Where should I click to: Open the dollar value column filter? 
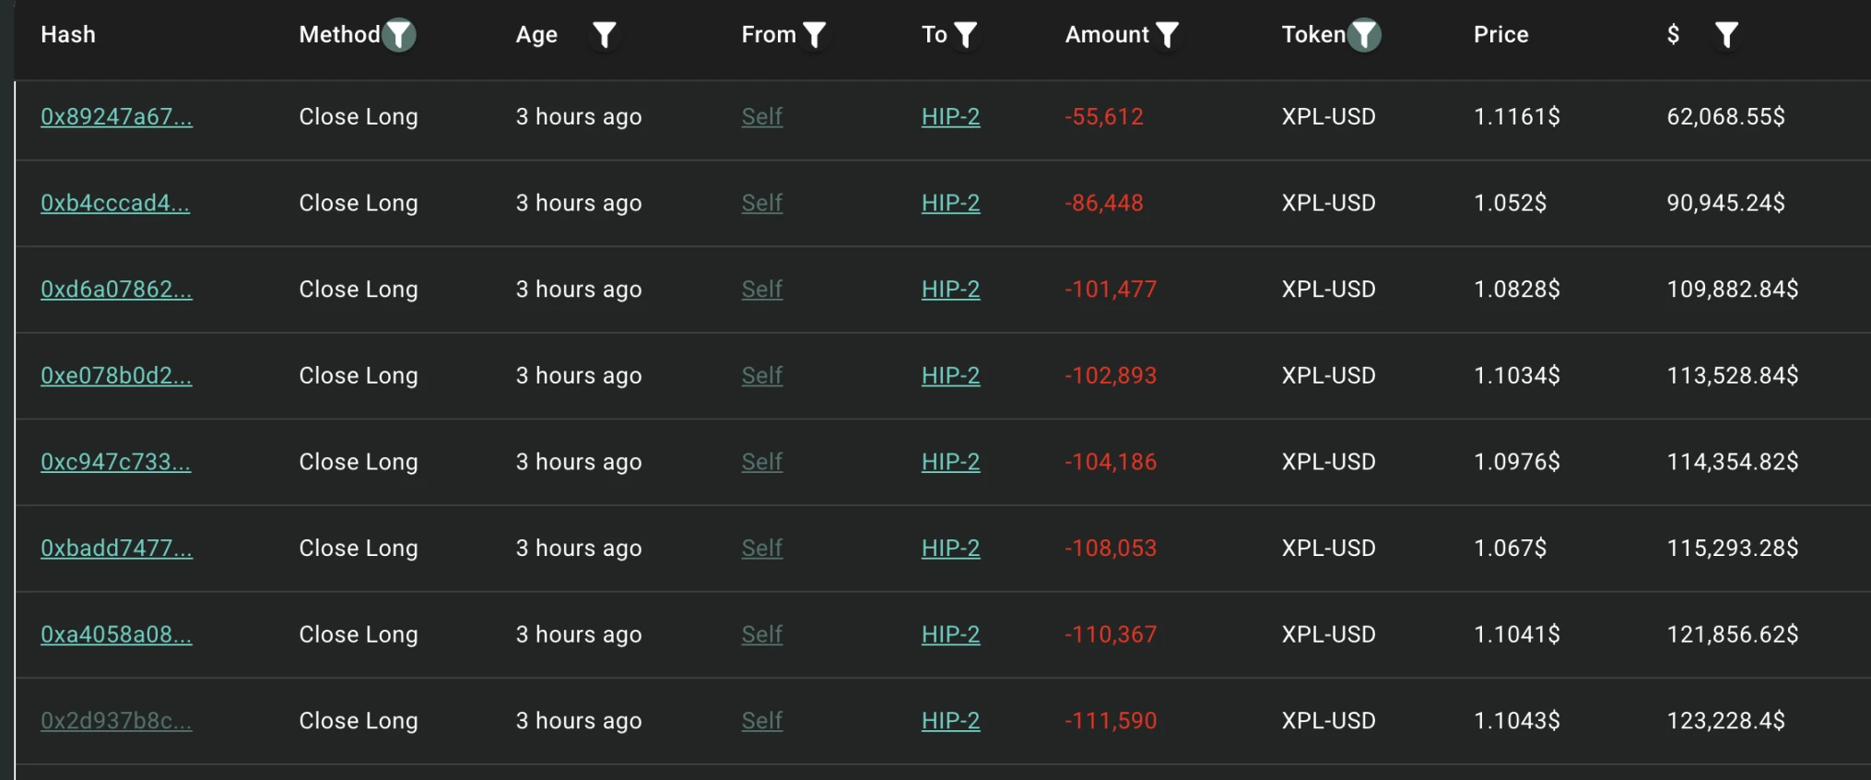tap(1726, 35)
